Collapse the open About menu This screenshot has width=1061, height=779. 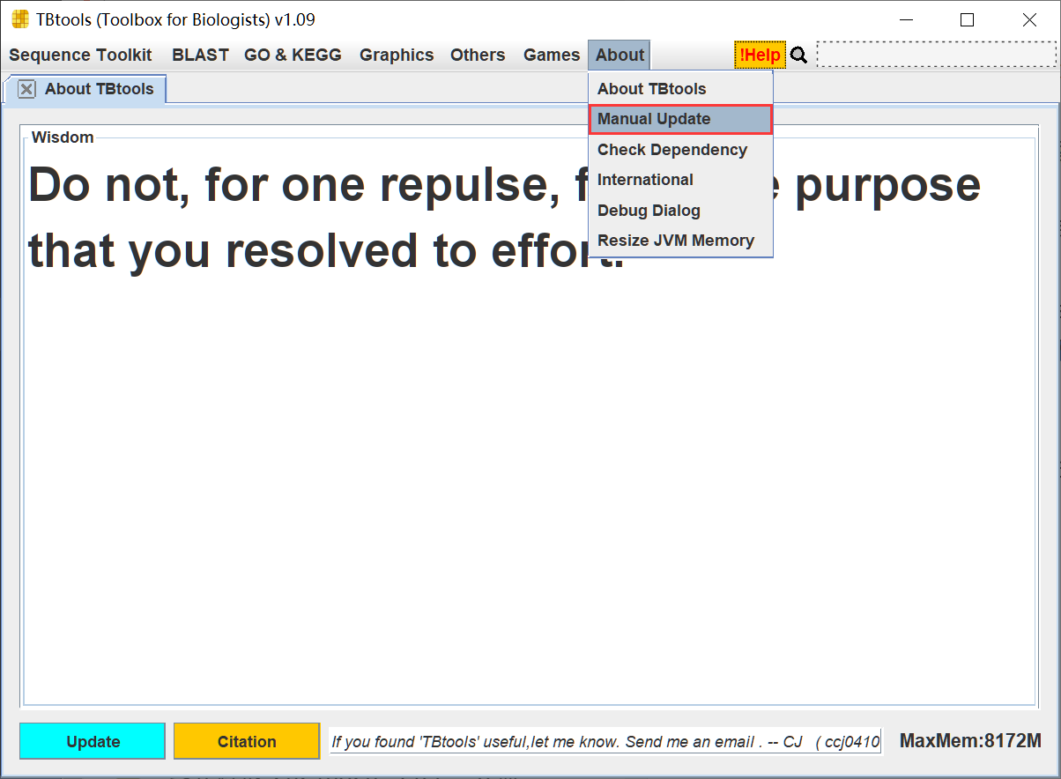[x=620, y=55]
